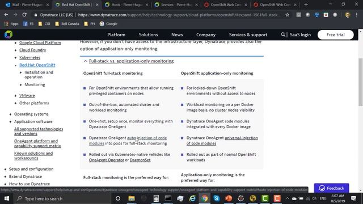Follow the universal-injection of code modules link
Image resolution: width=363 pixels, height=204 pixels.
tap(241, 138)
